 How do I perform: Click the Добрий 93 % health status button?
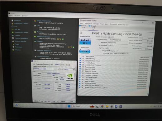[85, 42]
